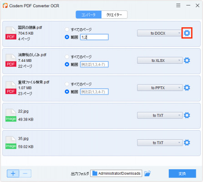The height and width of the screenshot is (182, 203).
Task: Open settings gear for 35.jpg row
Action: pyautogui.click(x=187, y=142)
